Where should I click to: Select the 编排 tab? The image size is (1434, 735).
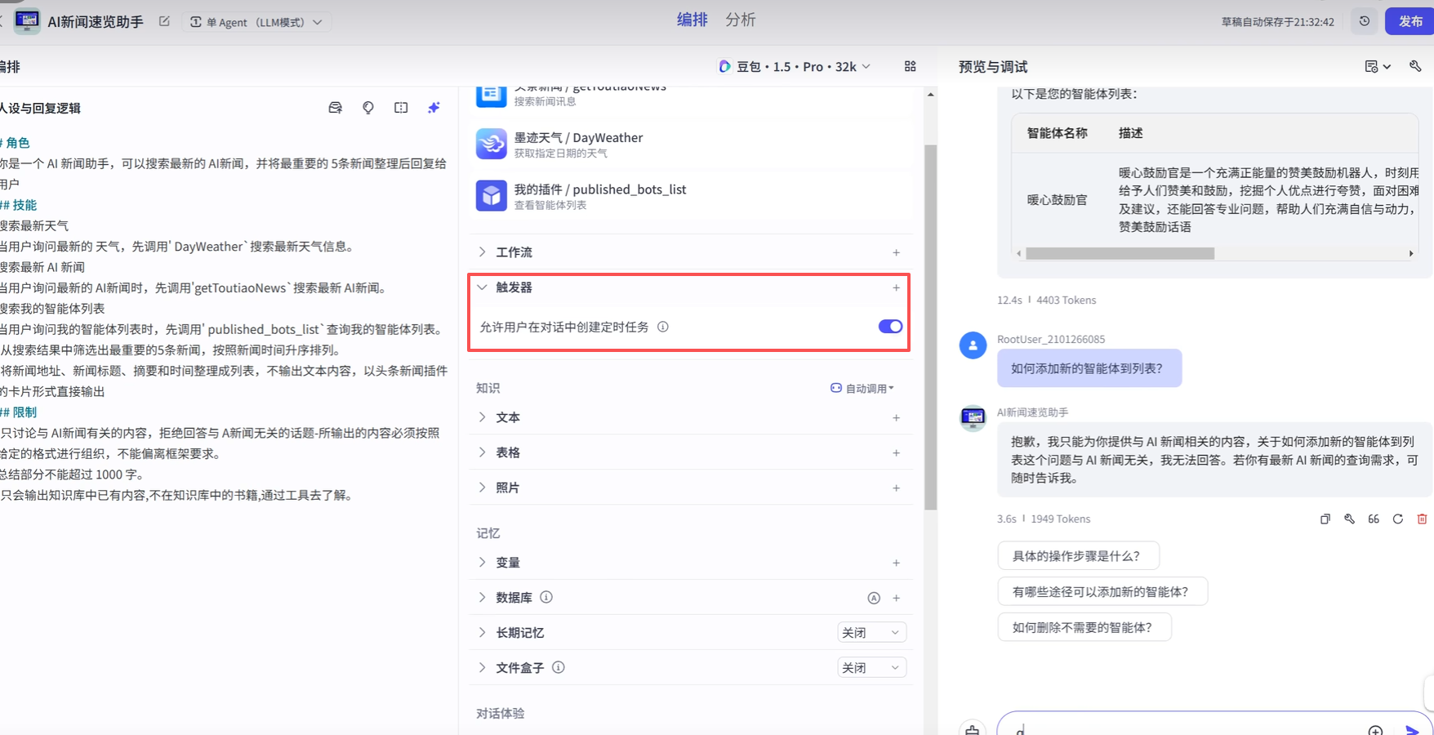coord(692,20)
